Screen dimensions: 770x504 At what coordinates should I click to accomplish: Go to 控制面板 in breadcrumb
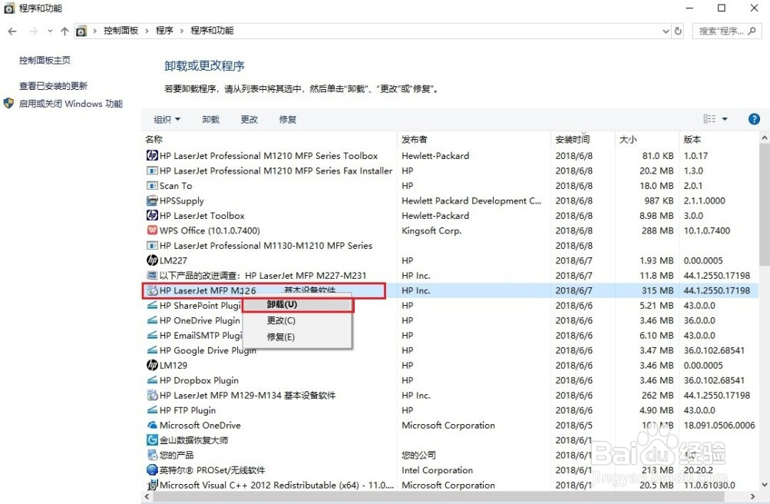pyautogui.click(x=121, y=31)
